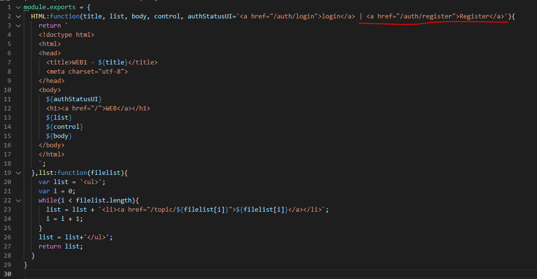Click the 'return list;' statement
Viewport: 537px width, 279px height.
(60, 247)
